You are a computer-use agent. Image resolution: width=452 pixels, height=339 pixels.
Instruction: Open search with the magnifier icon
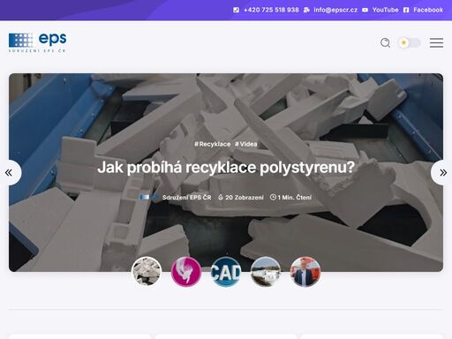click(x=385, y=42)
